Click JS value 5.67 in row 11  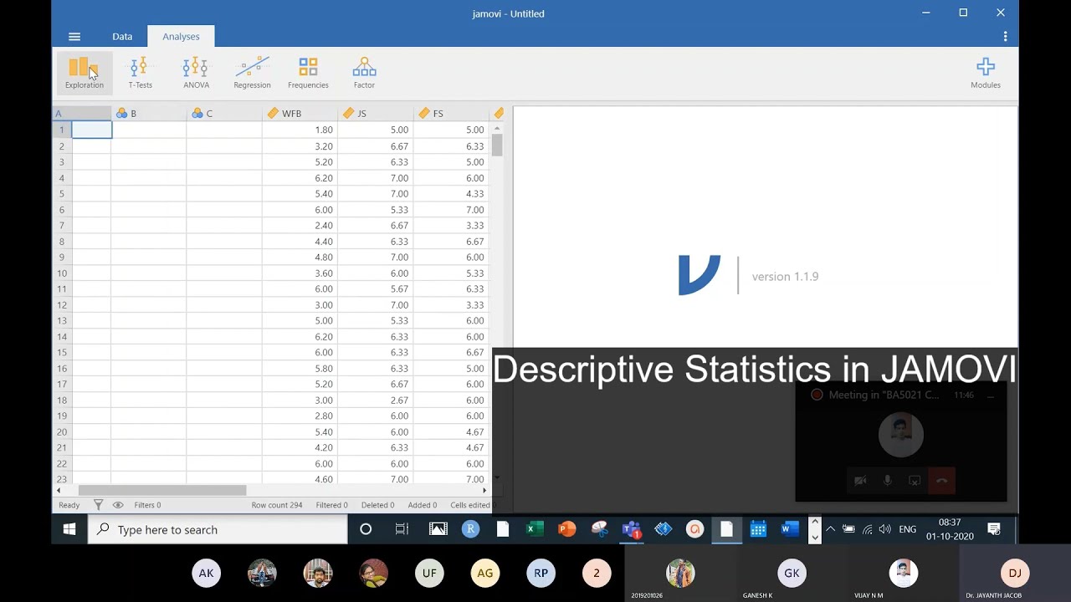point(376,288)
